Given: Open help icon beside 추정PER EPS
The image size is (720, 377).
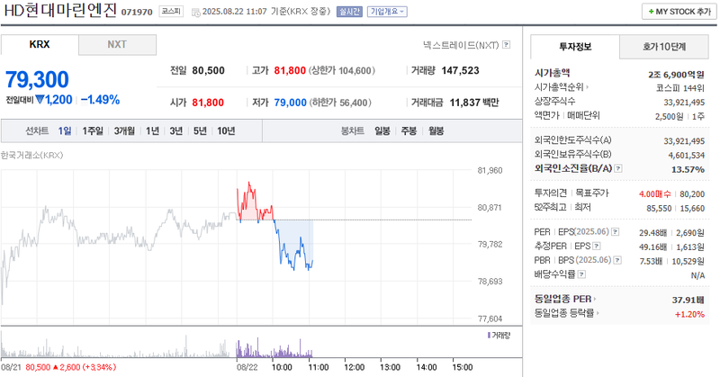Looking at the screenshot, I should 597,247.
